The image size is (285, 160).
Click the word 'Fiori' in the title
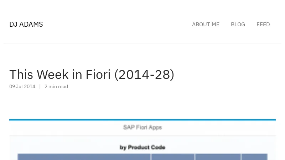[98, 74]
